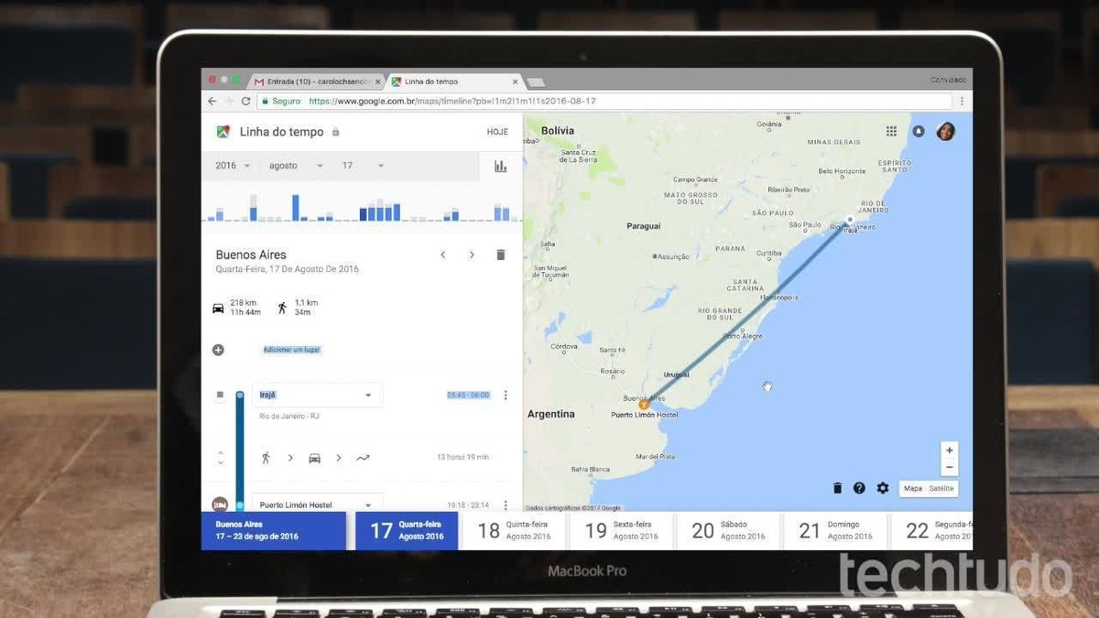Click the 05:45 - 06:00 time range
The image size is (1099, 618).
[468, 396]
